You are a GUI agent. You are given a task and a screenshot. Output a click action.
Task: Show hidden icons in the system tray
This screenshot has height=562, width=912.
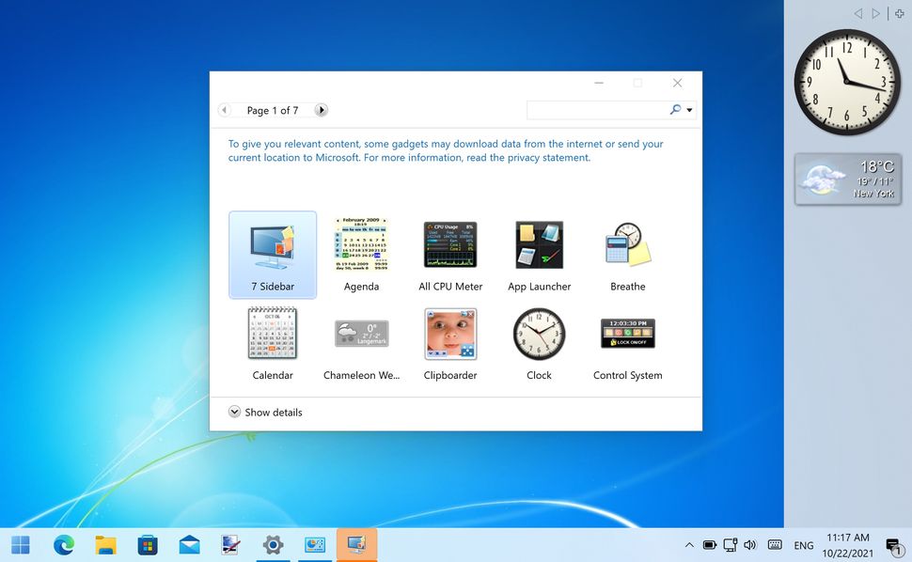689,545
